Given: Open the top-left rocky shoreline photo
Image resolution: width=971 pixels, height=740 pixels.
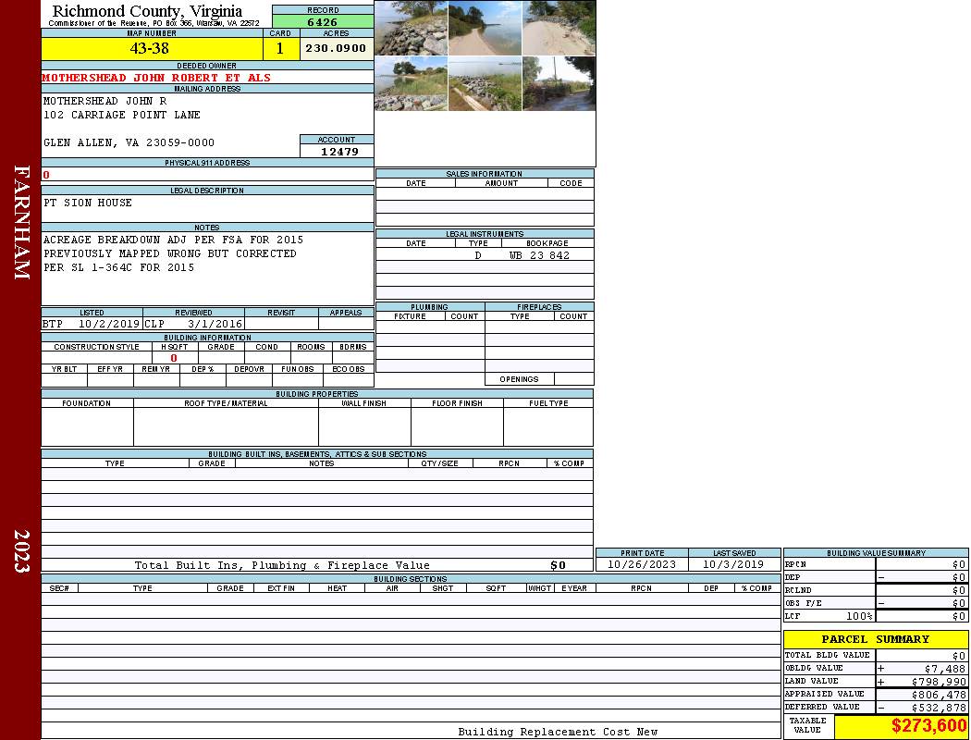Looking at the screenshot, I should (x=411, y=28).
